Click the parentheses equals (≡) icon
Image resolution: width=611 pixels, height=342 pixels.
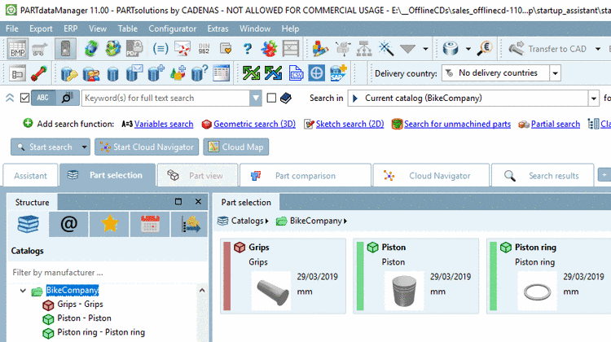click(160, 49)
